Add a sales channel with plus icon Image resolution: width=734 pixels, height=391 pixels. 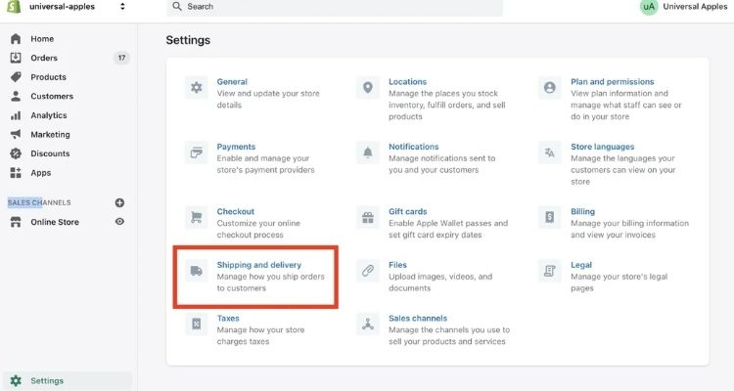pos(119,202)
